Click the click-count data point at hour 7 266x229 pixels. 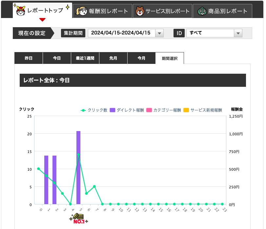[x=94, y=186]
